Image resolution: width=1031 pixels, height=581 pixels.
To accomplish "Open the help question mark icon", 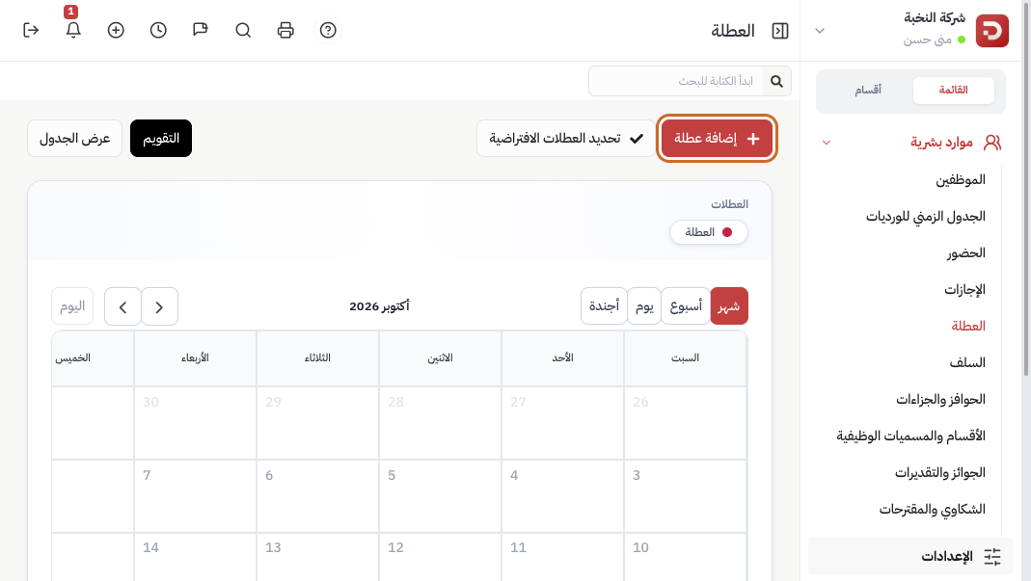I will point(328,30).
